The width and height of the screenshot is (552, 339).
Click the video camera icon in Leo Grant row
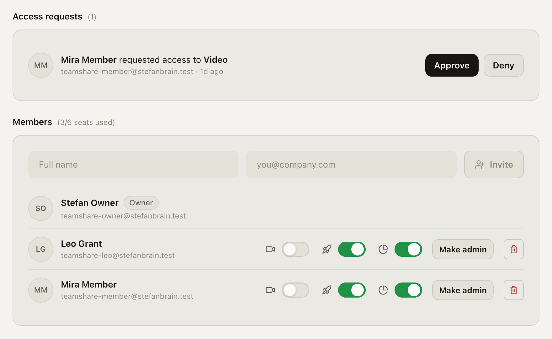point(270,249)
